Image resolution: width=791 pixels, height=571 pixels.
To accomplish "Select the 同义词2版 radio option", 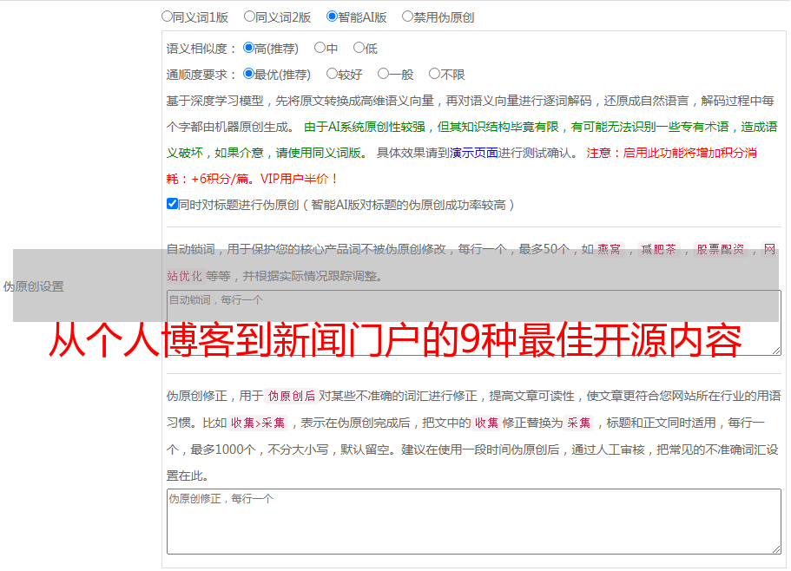I will point(249,16).
